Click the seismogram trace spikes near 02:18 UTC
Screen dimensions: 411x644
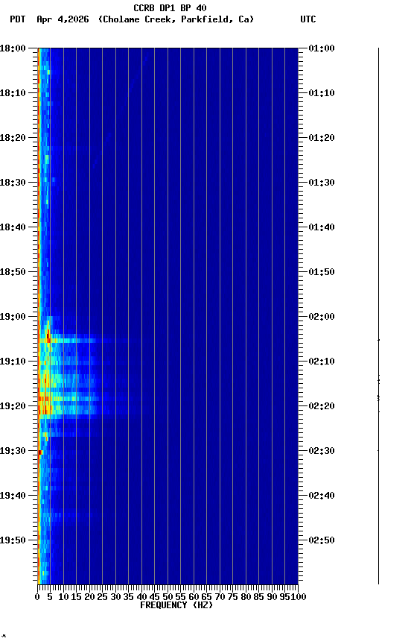pyautogui.click(x=378, y=397)
